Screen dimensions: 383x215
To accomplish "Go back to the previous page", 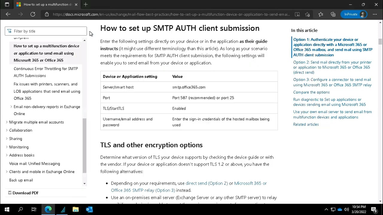I will click(x=8, y=14).
